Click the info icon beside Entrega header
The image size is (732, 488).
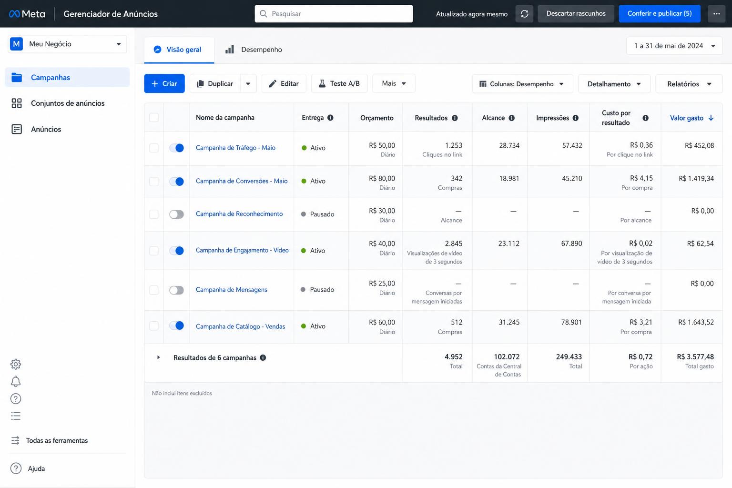click(x=330, y=118)
